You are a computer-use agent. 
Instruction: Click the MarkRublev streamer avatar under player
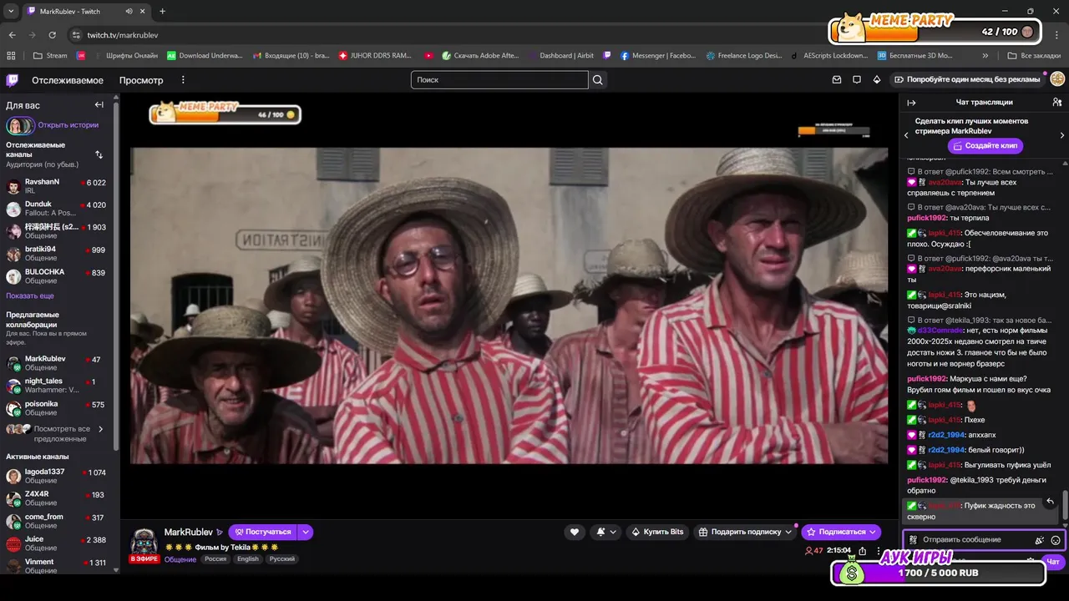[144, 541]
